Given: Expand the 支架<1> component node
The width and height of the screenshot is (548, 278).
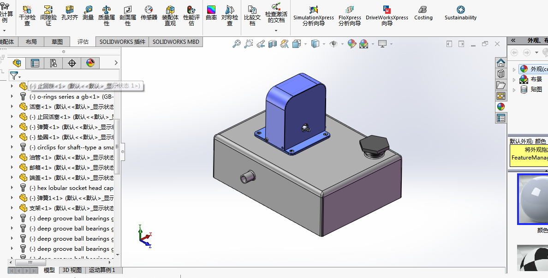Looking at the screenshot, I should [12, 208].
